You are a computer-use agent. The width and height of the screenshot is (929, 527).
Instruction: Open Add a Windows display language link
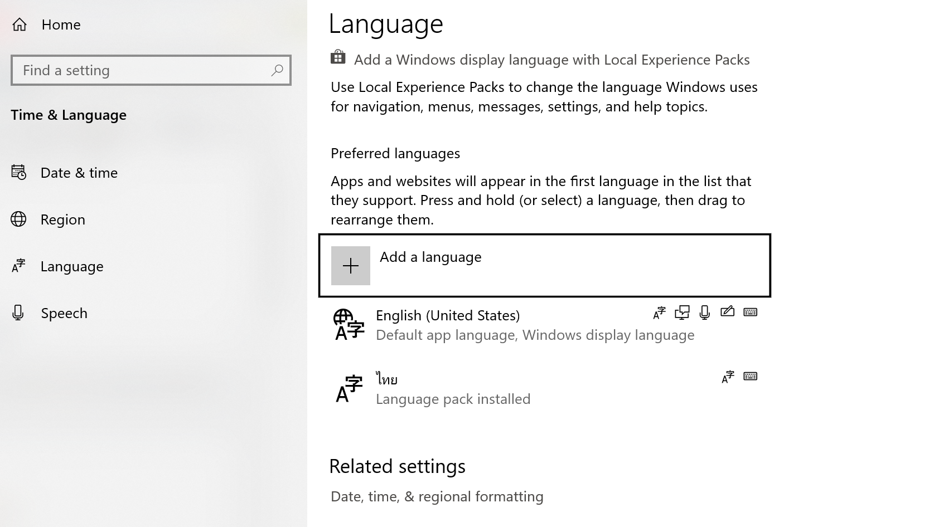pos(552,60)
